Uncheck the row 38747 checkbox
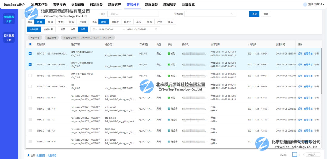 (30, 54)
